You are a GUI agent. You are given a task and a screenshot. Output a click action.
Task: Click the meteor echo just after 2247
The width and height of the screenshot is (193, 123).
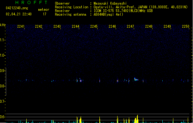[x=136, y=79]
